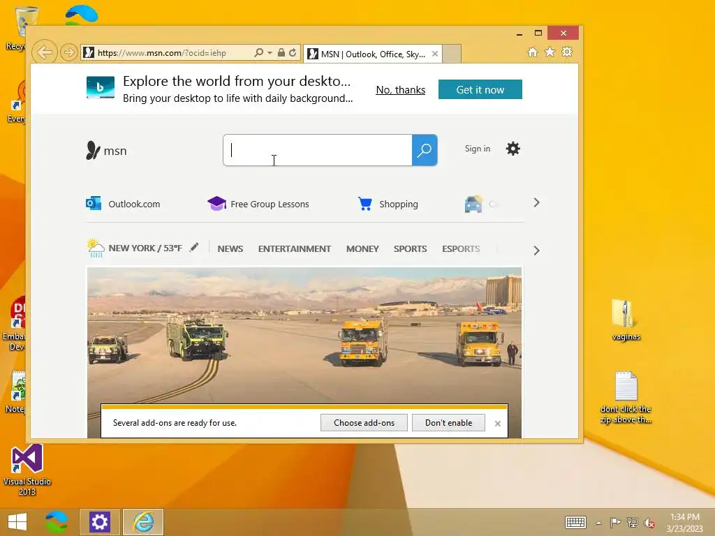715x536 pixels.
Task: Click the blue search magnifier button
Action: tap(425, 150)
